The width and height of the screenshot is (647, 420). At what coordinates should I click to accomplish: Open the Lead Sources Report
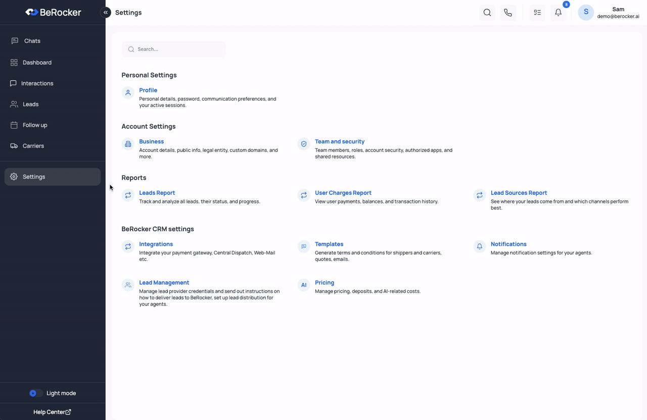pyautogui.click(x=519, y=192)
